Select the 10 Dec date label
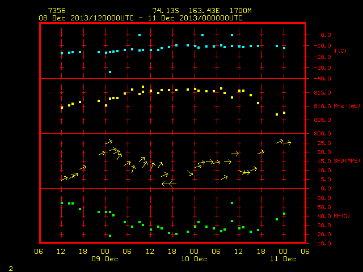This screenshot has height=272, width=363. (194, 259)
